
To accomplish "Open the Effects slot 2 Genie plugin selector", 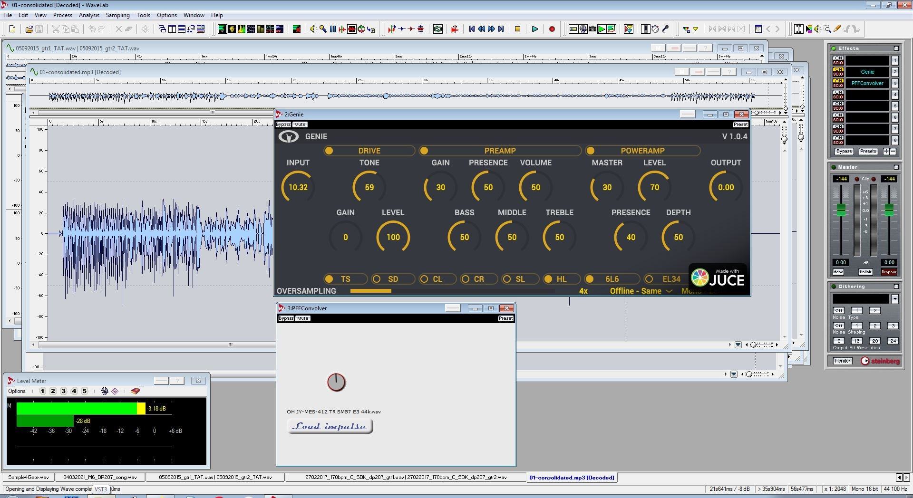I will coord(867,72).
